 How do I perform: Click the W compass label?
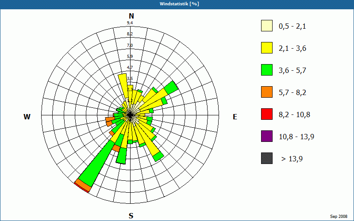coord(27,117)
